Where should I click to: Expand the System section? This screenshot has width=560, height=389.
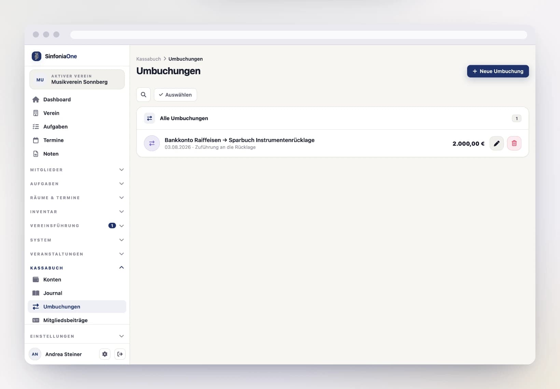pyautogui.click(x=77, y=240)
